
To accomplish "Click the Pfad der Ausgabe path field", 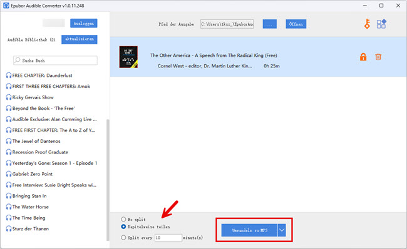I will pos(227,24).
